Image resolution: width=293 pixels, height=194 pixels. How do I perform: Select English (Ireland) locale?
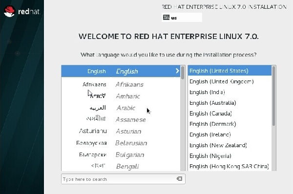tap(230, 135)
